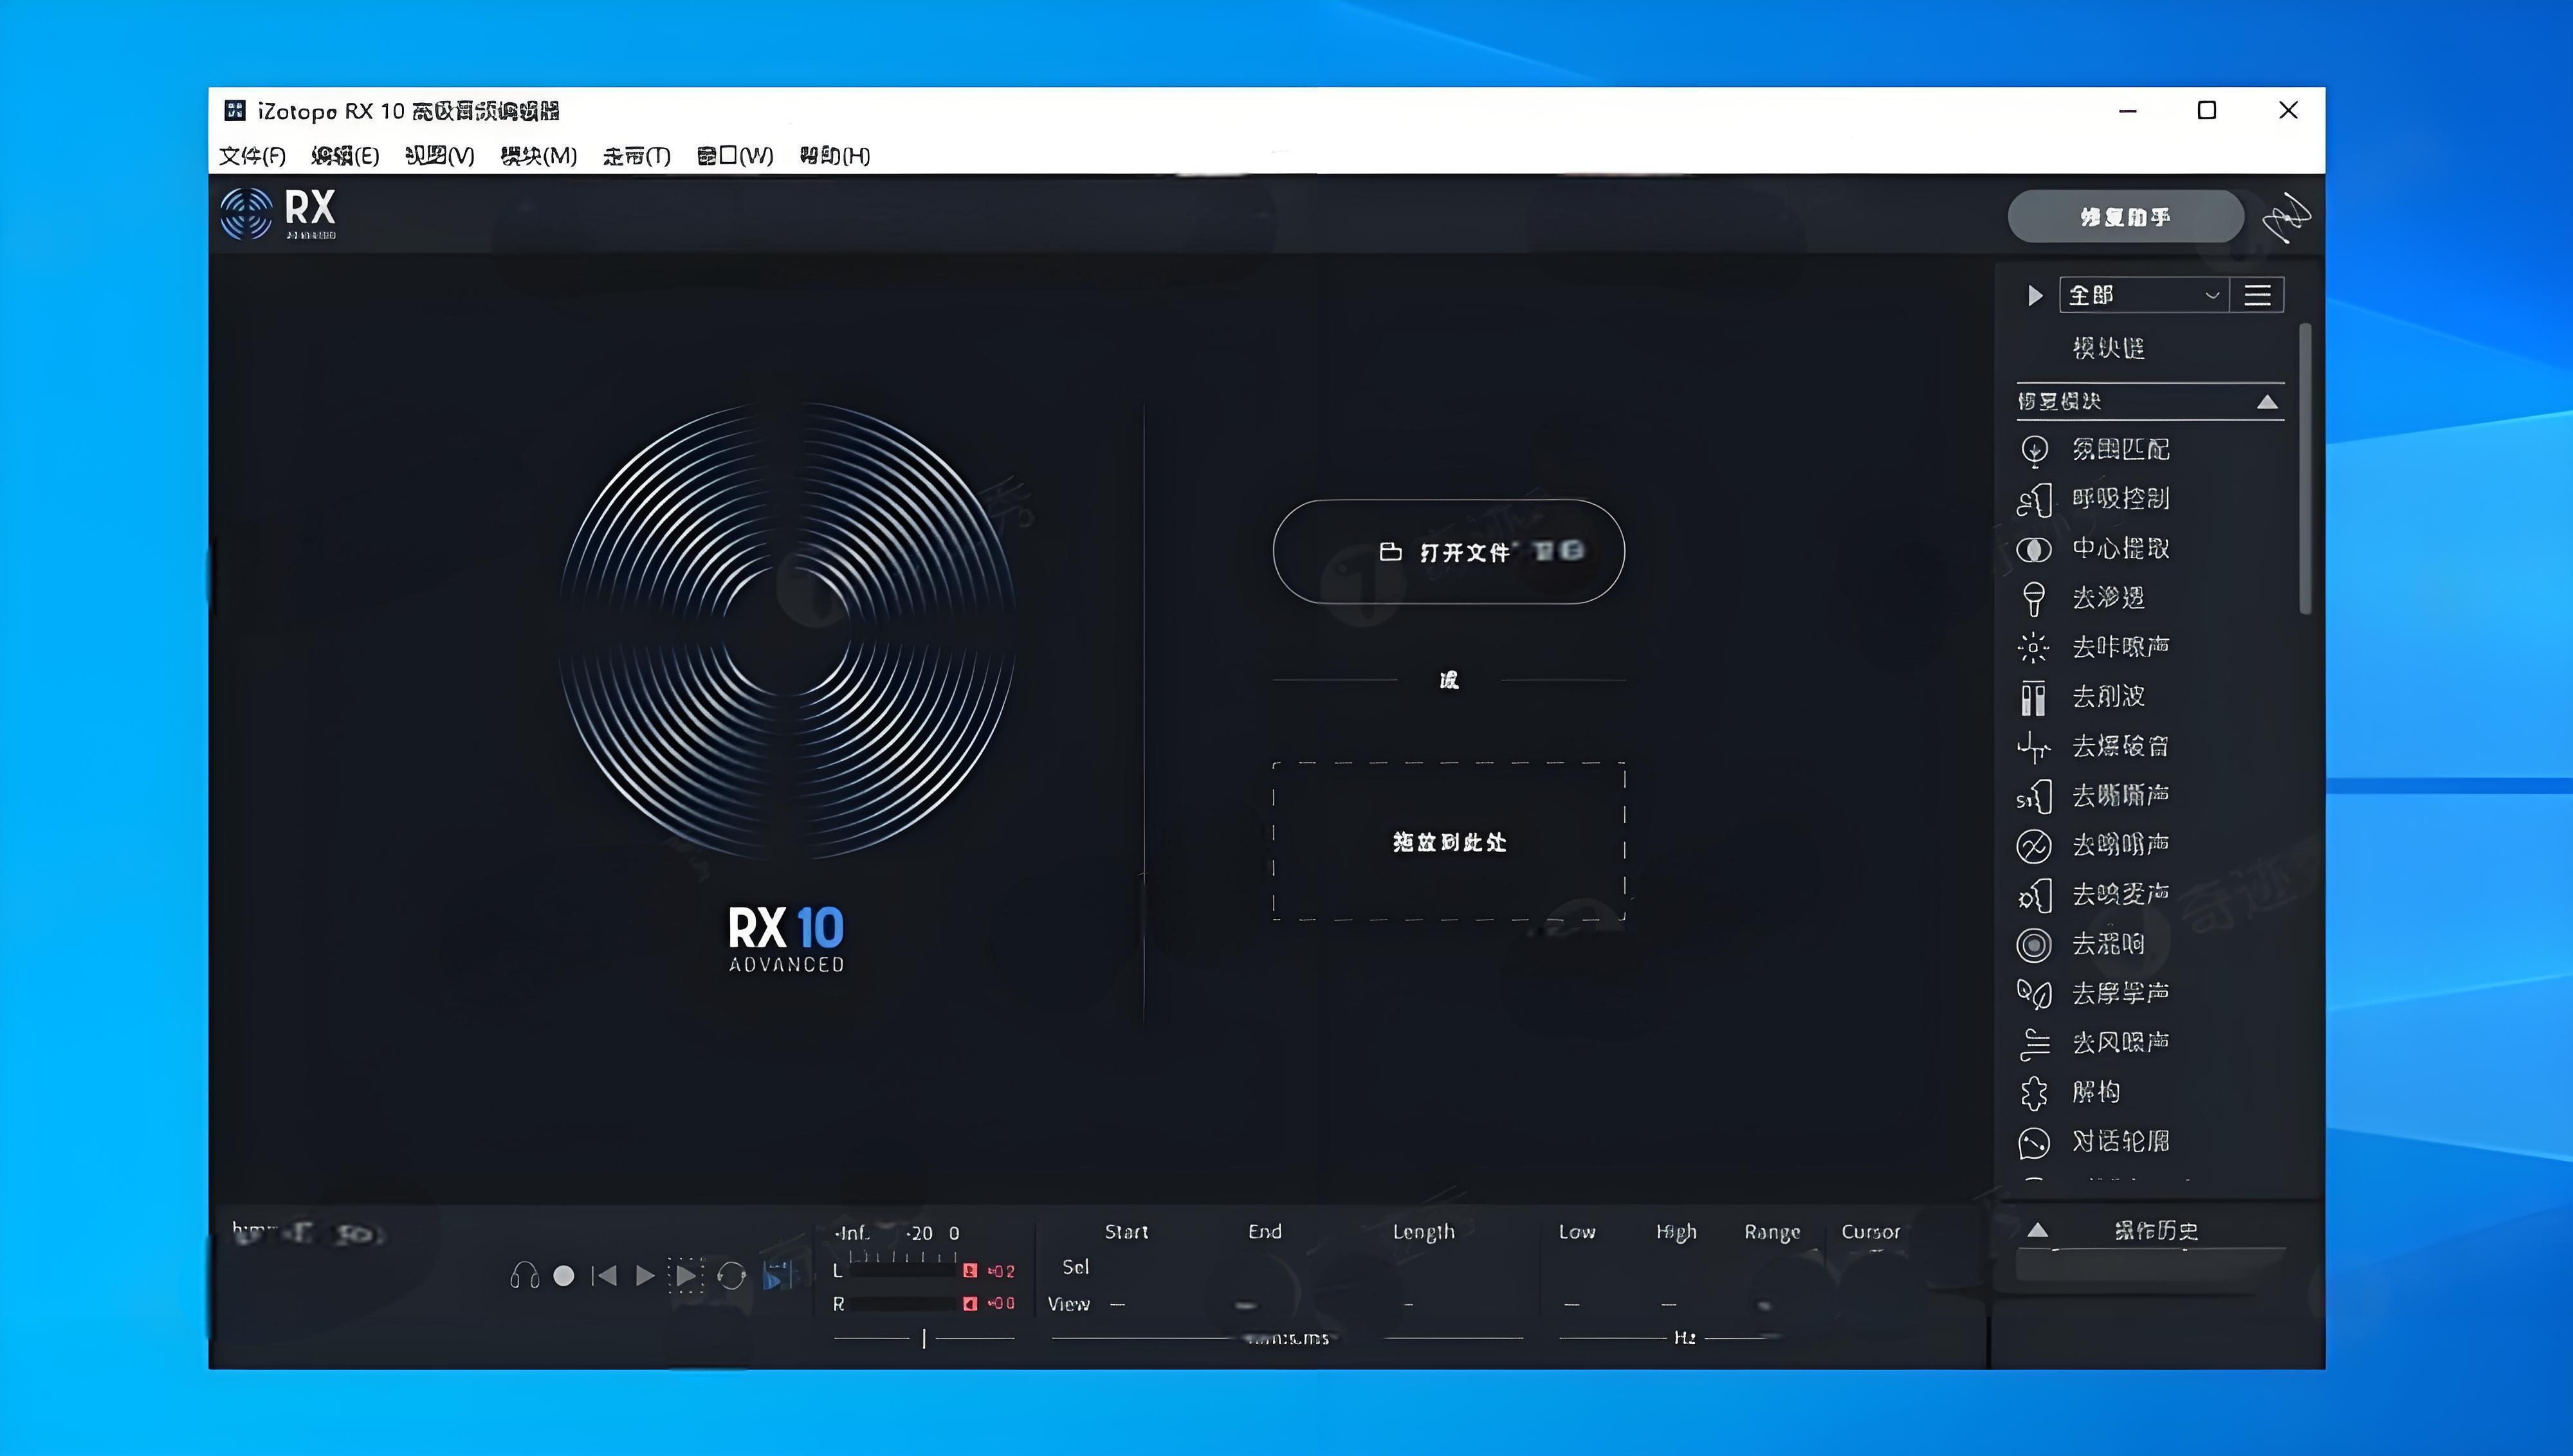Click the End column header
The image size is (2573, 1456).
pyautogui.click(x=1265, y=1232)
